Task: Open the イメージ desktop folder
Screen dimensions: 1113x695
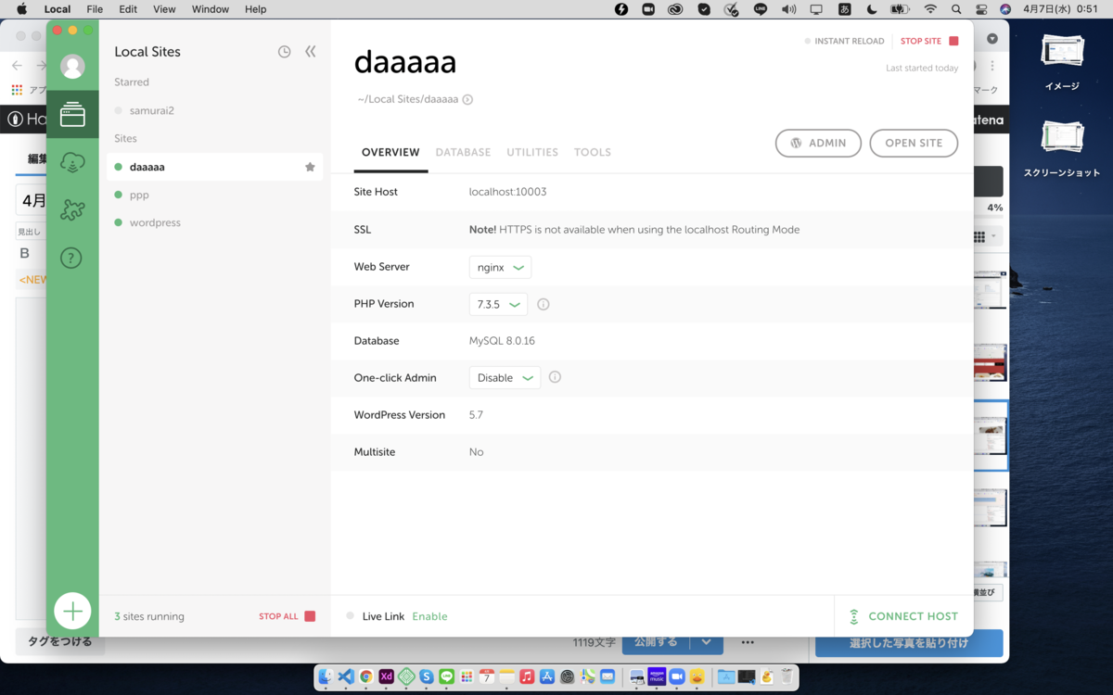Action: (x=1062, y=63)
